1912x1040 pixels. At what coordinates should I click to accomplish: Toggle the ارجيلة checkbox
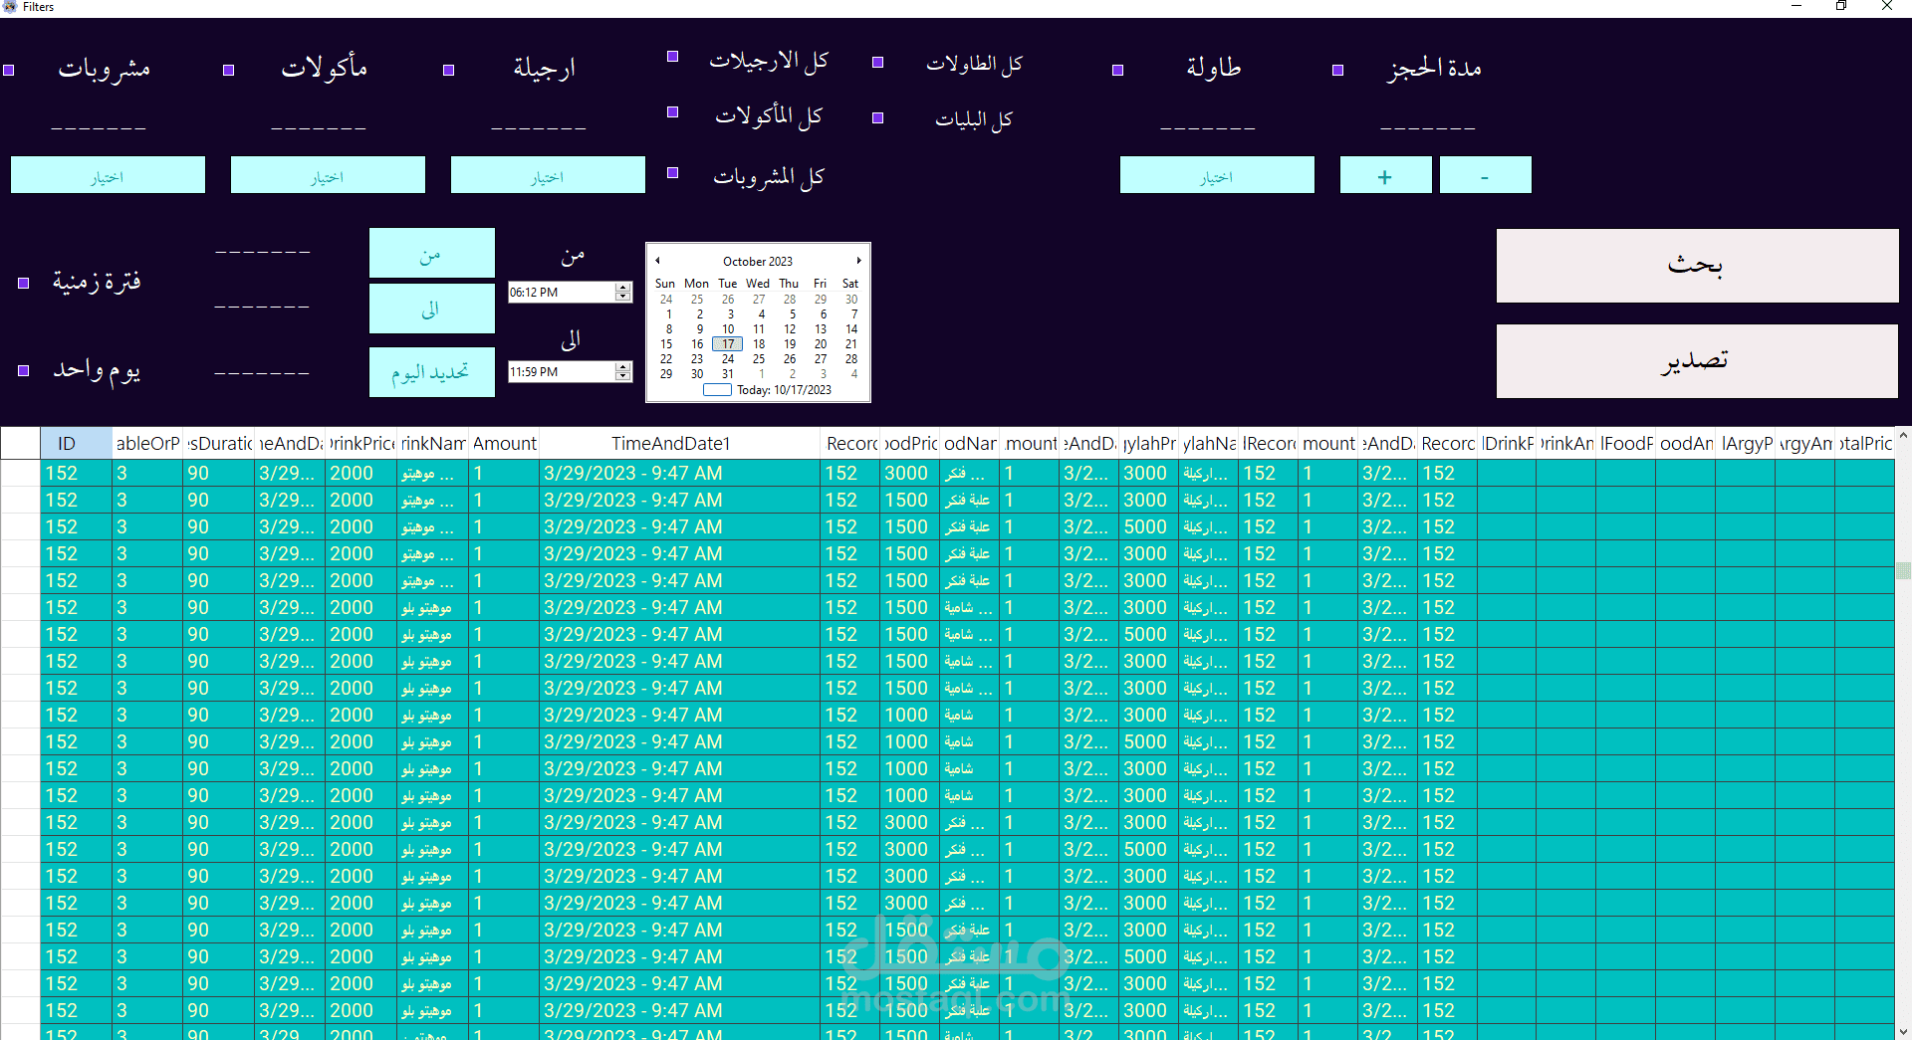click(449, 71)
